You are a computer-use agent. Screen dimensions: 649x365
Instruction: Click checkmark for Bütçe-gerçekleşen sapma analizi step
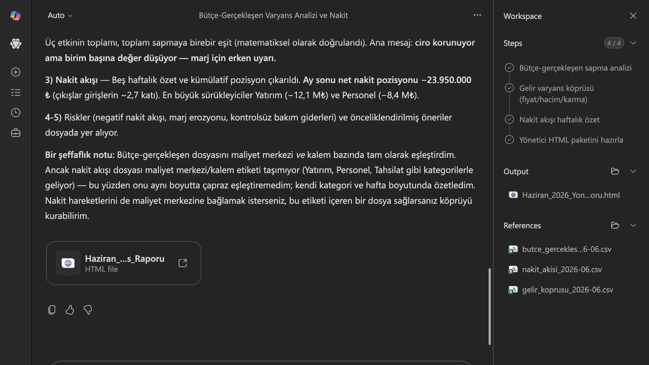coord(510,67)
